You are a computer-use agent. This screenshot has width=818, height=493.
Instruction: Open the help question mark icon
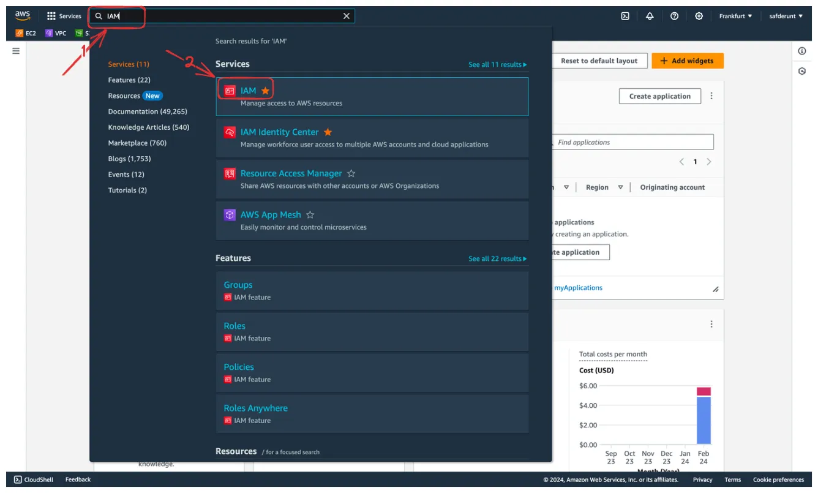point(674,17)
